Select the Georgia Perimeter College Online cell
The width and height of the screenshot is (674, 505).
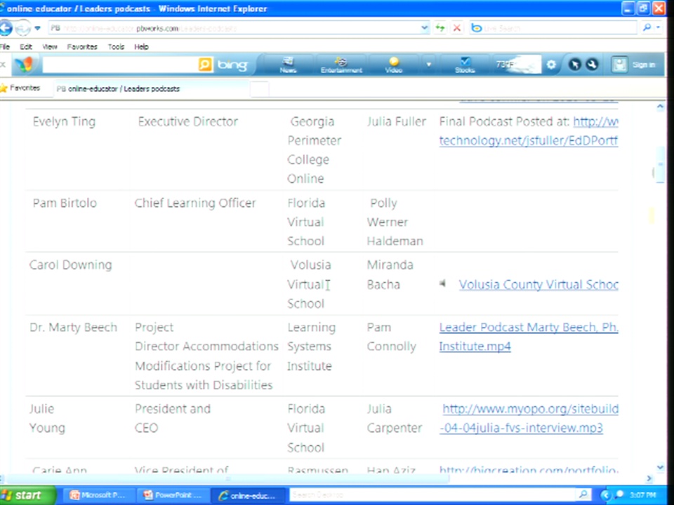315,150
